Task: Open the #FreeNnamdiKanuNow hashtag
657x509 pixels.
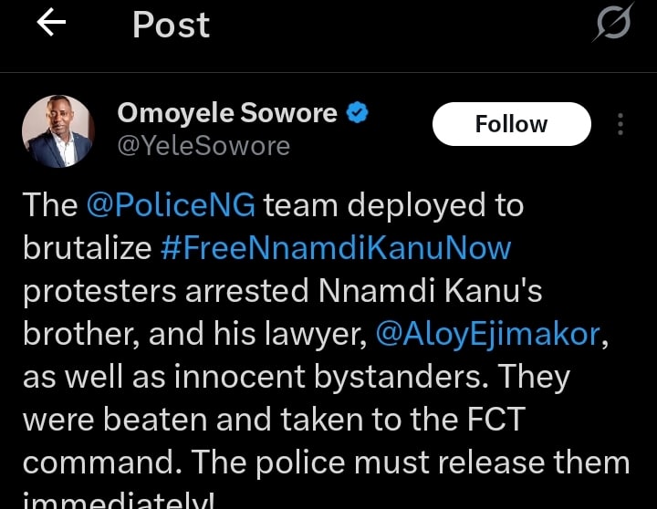Action: point(336,247)
